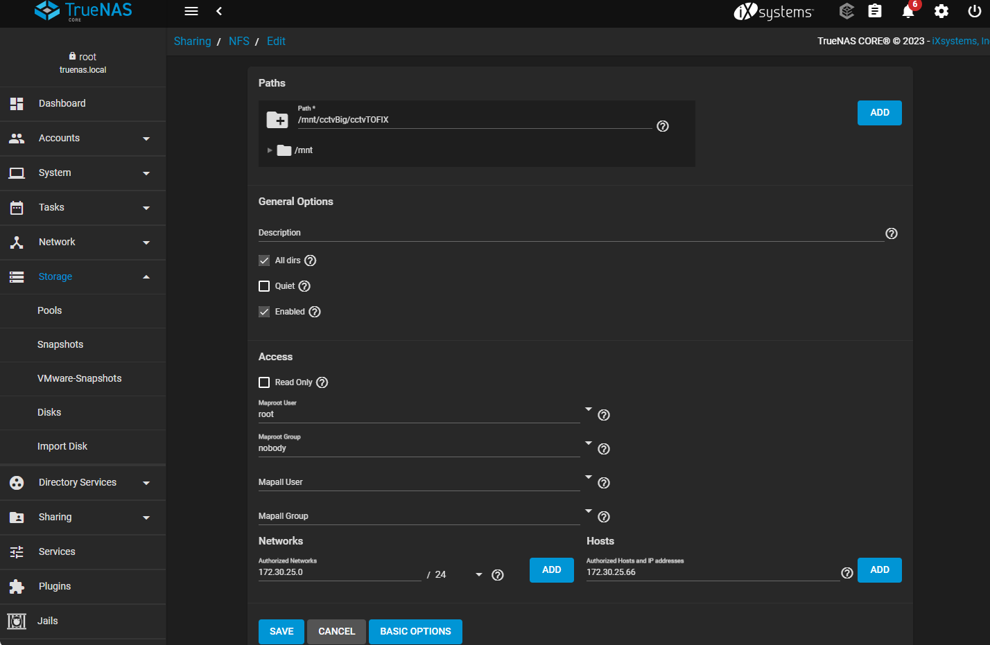Expand the Accounts menu
The height and width of the screenshot is (645, 990).
coord(83,139)
